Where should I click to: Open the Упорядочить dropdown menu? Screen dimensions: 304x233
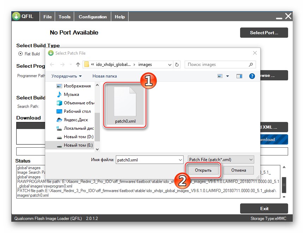66,76
